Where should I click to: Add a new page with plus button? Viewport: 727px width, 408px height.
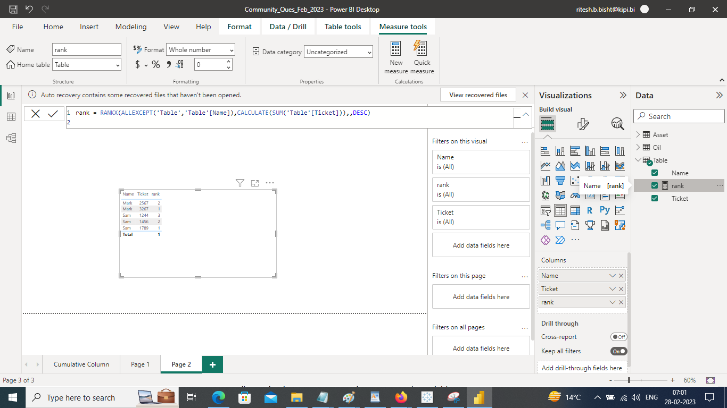(x=213, y=364)
